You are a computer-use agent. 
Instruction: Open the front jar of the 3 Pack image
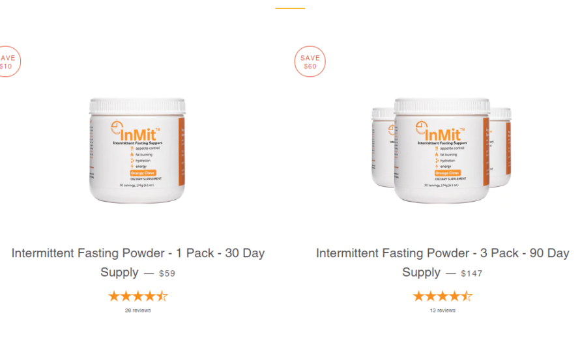click(442, 151)
